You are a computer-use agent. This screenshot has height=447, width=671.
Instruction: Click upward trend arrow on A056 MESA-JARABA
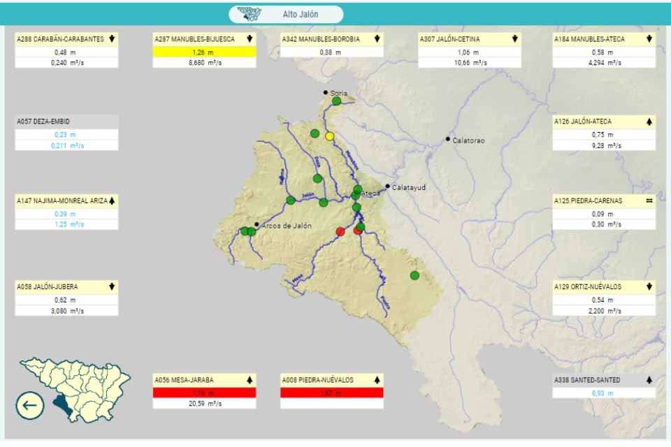[x=250, y=380]
